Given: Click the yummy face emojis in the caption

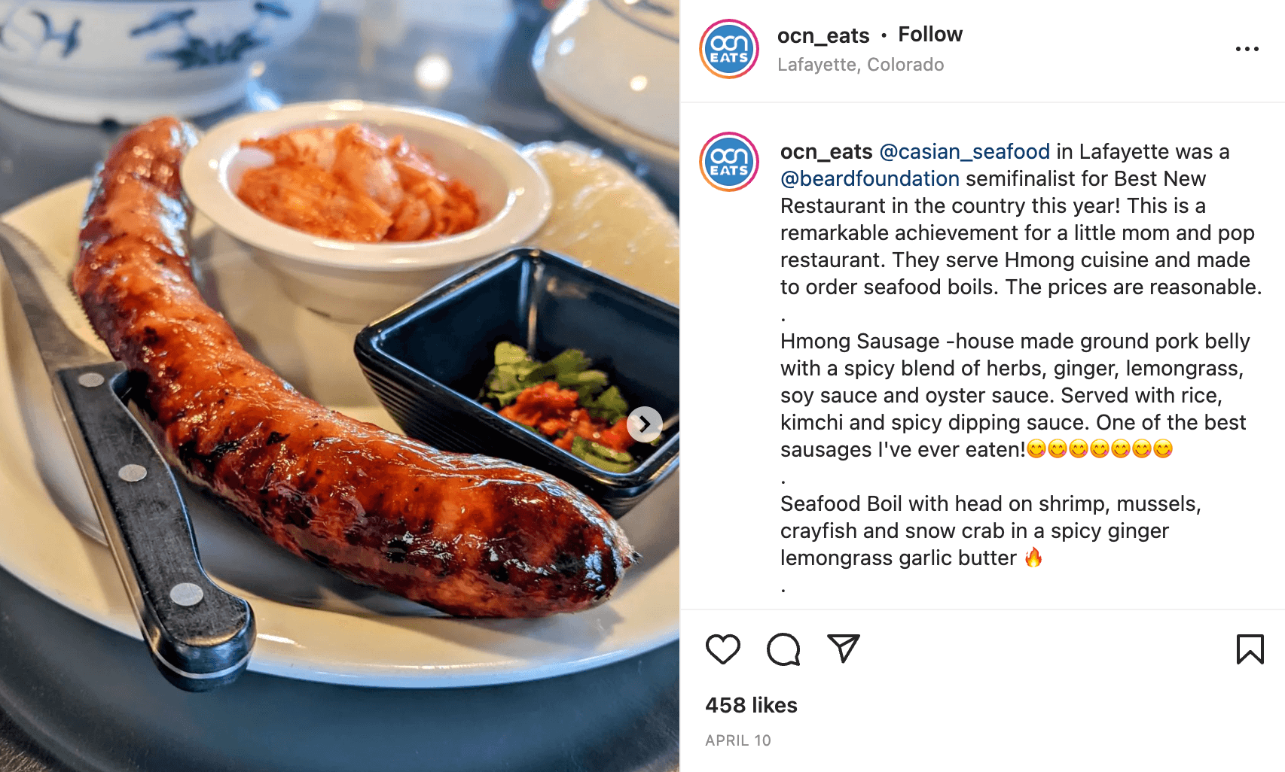Looking at the screenshot, I should tap(1100, 449).
